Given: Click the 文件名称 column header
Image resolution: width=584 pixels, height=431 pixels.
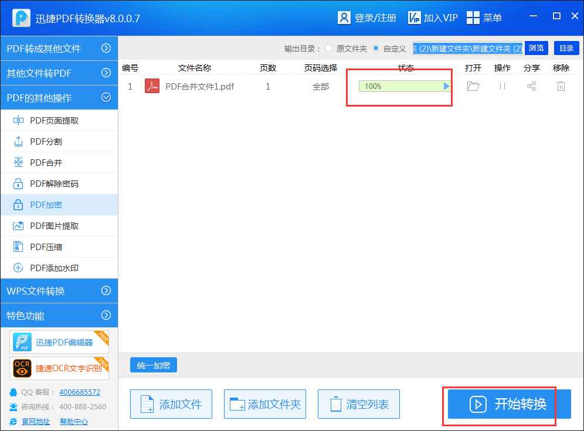Looking at the screenshot, I should [195, 68].
